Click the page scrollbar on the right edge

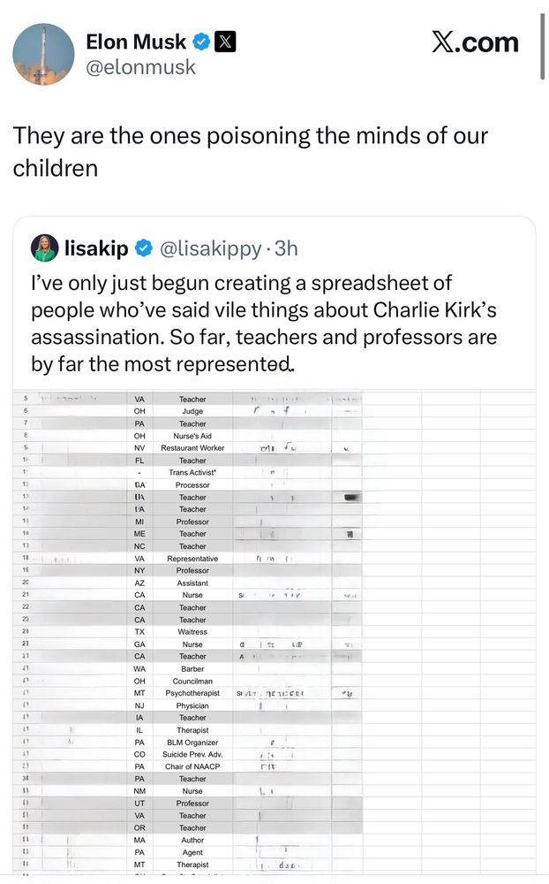(543, 44)
